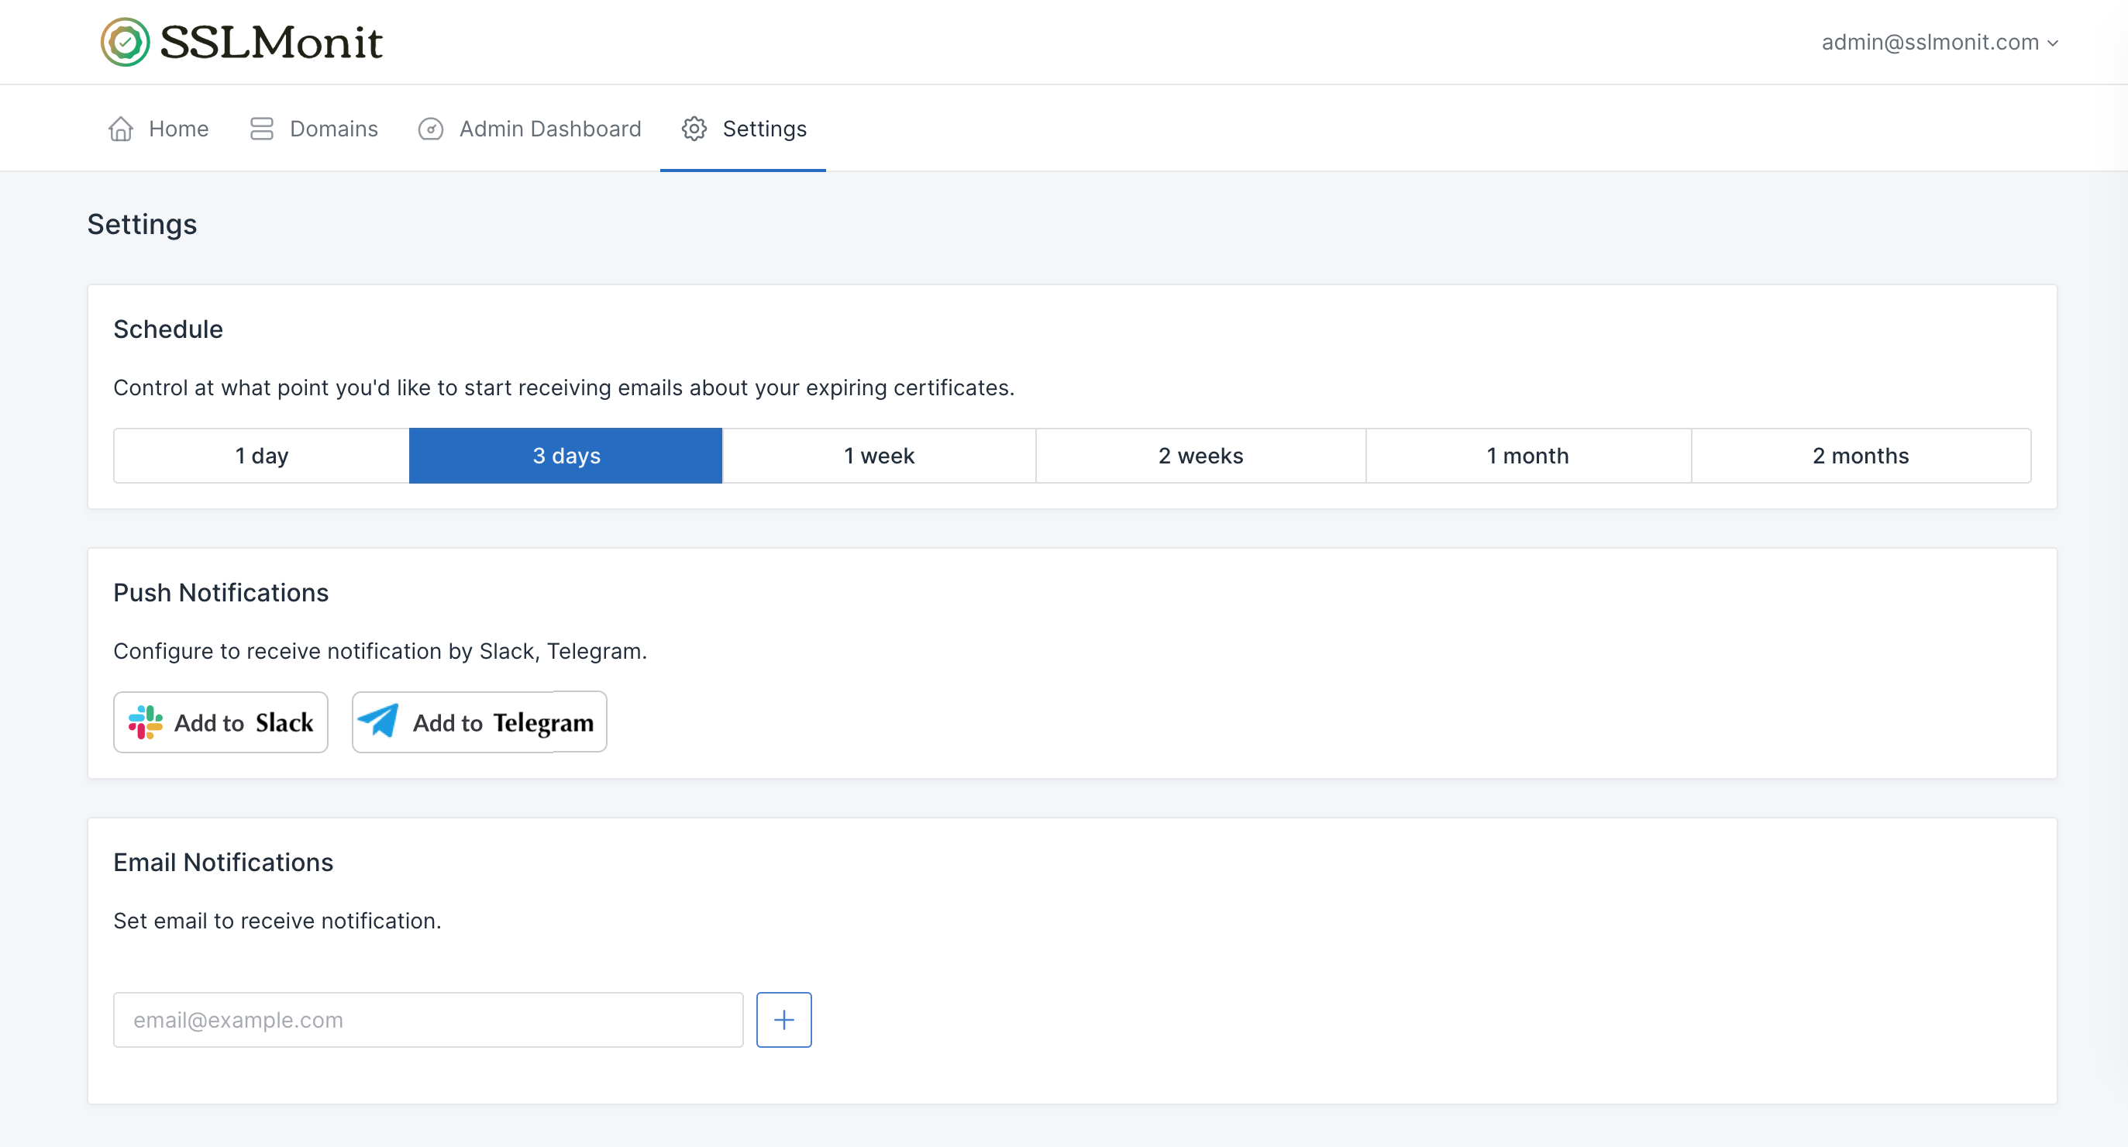
Task: Set schedule to 2 months
Action: (1861, 456)
